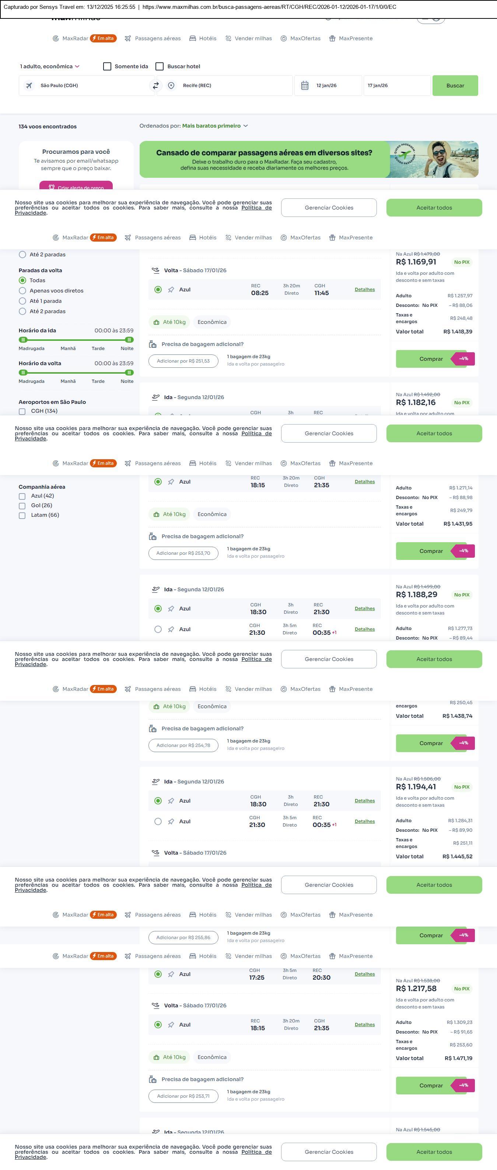Swap origin and destination airports
This screenshot has width=497, height=1170.
click(x=155, y=85)
